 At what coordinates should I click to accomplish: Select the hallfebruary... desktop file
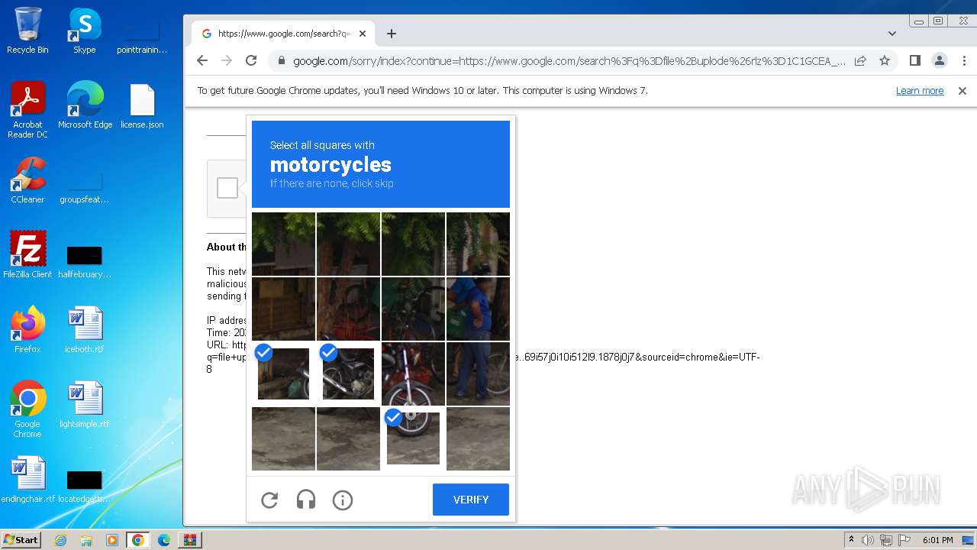click(85, 261)
